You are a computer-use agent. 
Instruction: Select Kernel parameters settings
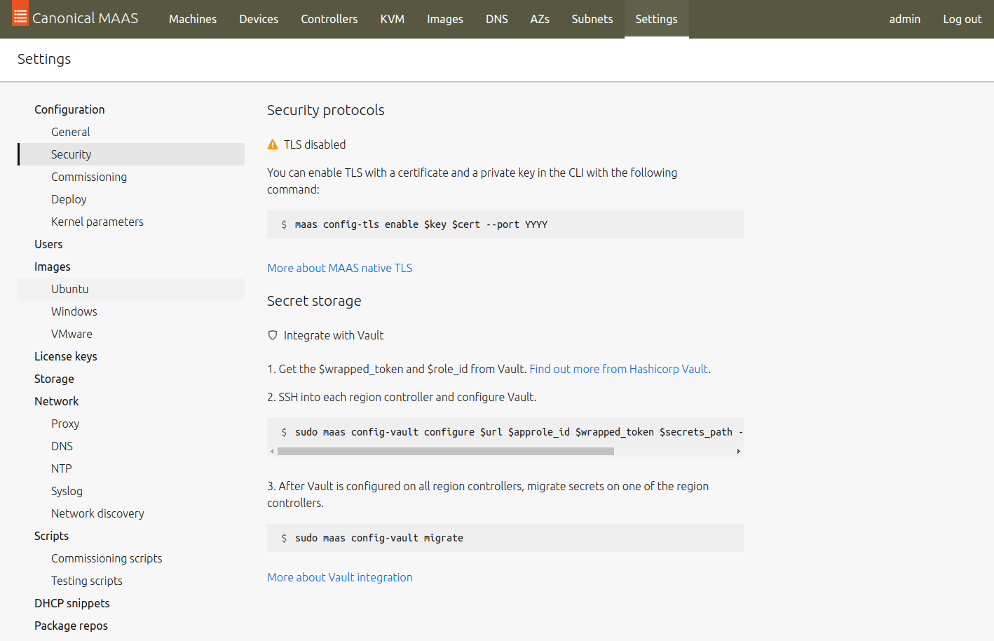(97, 222)
